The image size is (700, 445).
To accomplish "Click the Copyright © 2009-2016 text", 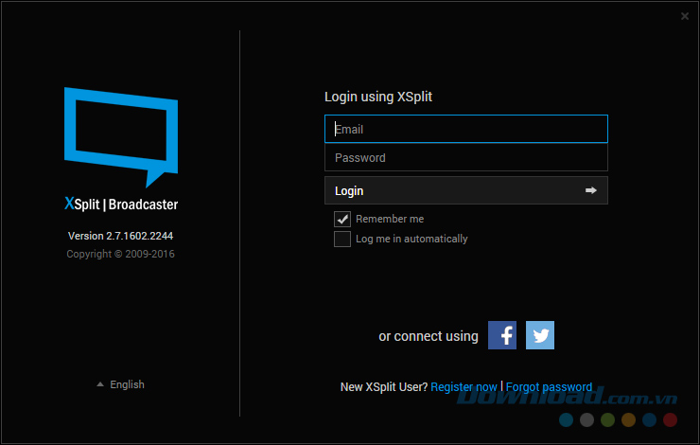I will [x=120, y=254].
